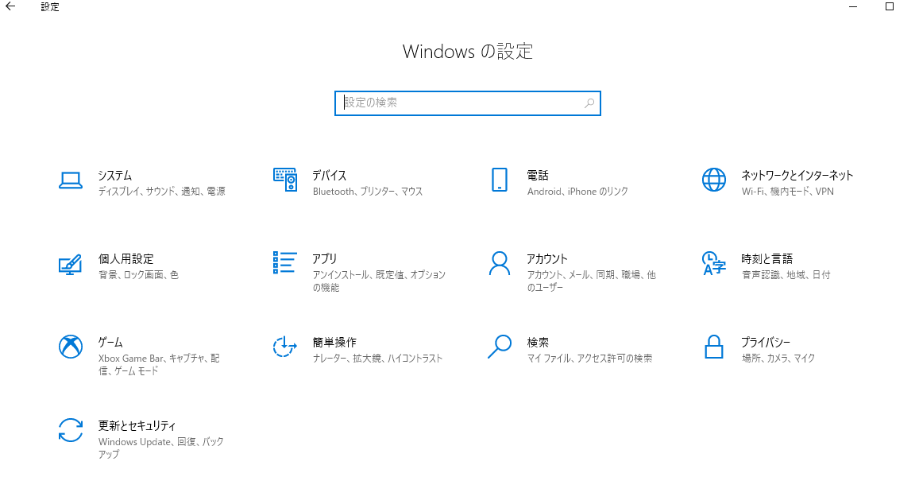Open the ネットワークとインターネット globe icon
919x477 pixels.
click(714, 180)
